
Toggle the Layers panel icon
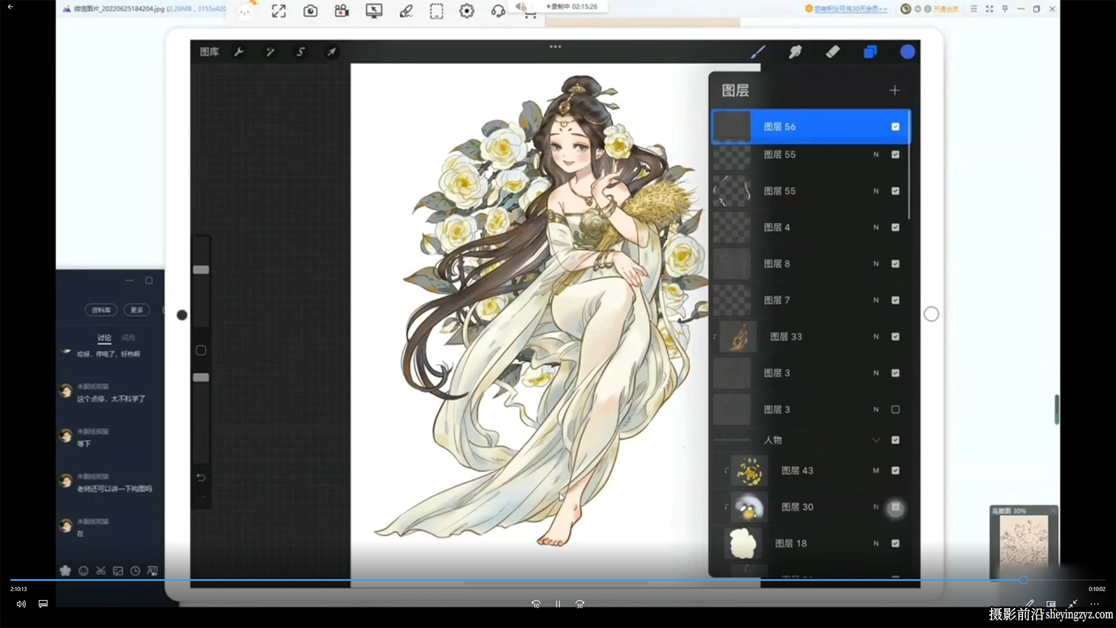870,52
